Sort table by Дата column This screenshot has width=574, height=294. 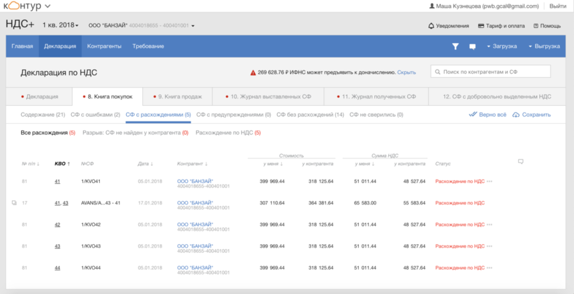143,164
